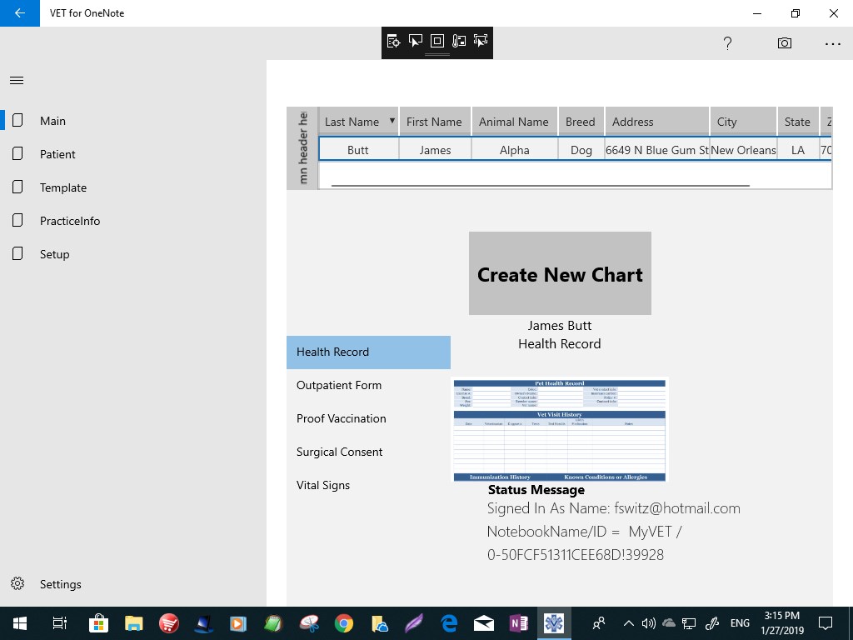Open File Explorer from the taskbar
This screenshot has height=640, width=853.
[133, 623]
